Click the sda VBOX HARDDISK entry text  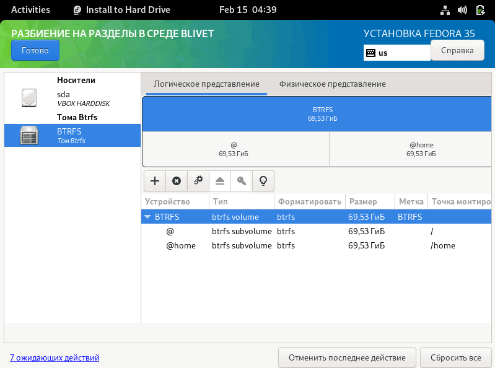point(84,99)
